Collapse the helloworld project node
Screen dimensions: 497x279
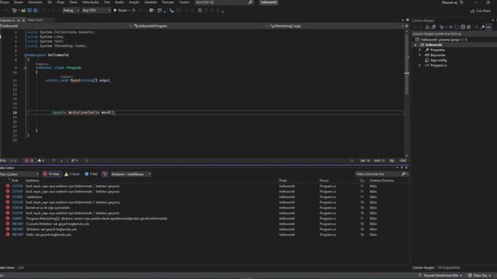tap(416, 45)
